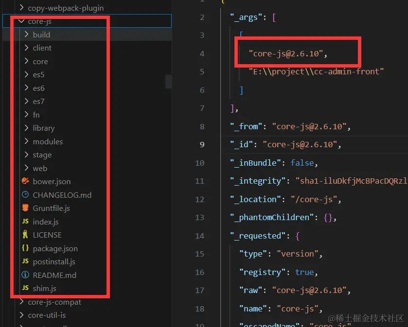Open package.json in the explorer
The image size is (408, 327).
[x=55, y=248]
